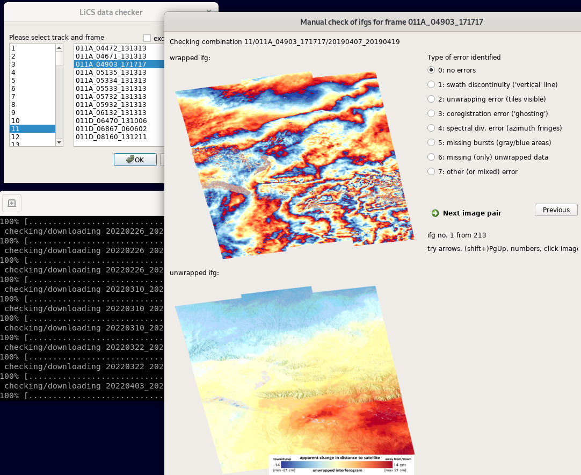Viewport: 581px width, 475px height.
Task: Click 'Manual check of ifgs' window title
Action: pos(391,22)
